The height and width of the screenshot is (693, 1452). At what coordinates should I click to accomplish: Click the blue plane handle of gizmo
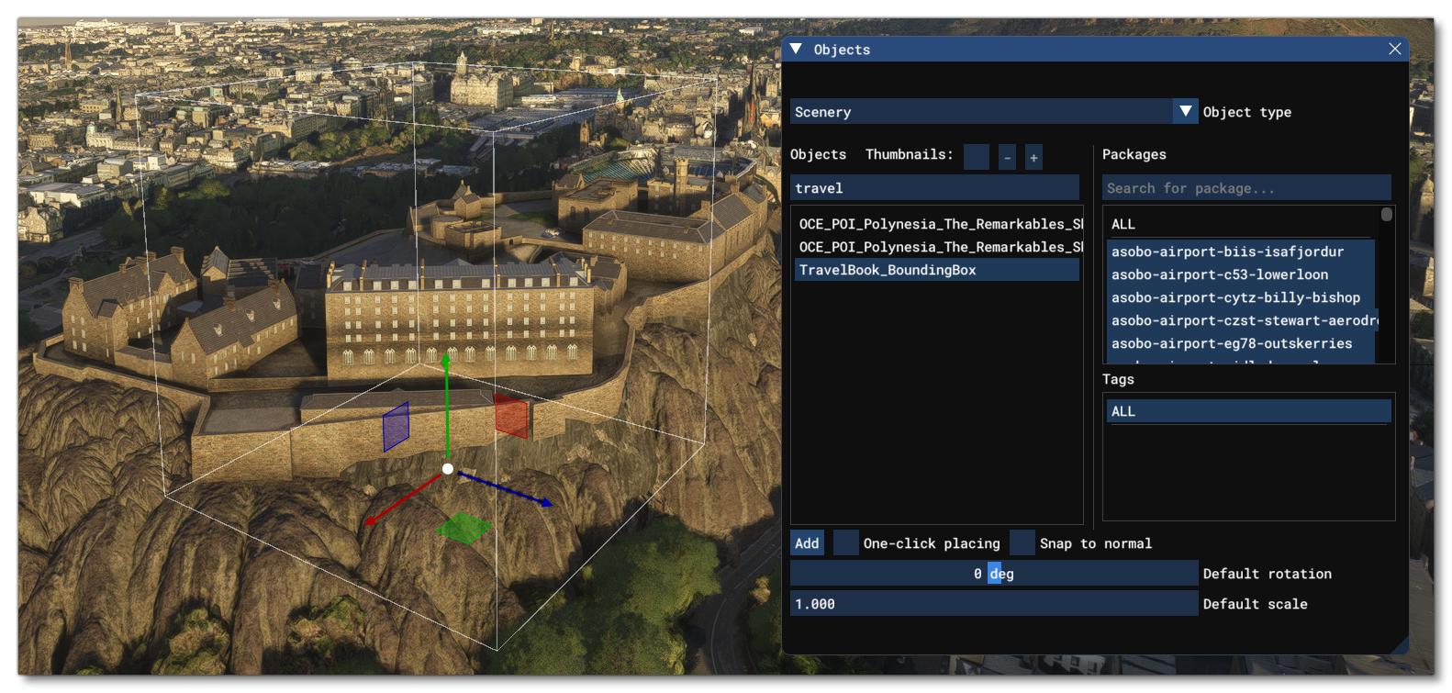tap(396, 428)
